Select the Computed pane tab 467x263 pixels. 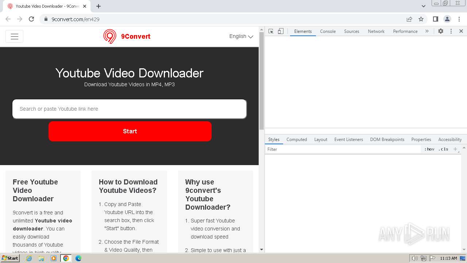(x=297, y=140)
